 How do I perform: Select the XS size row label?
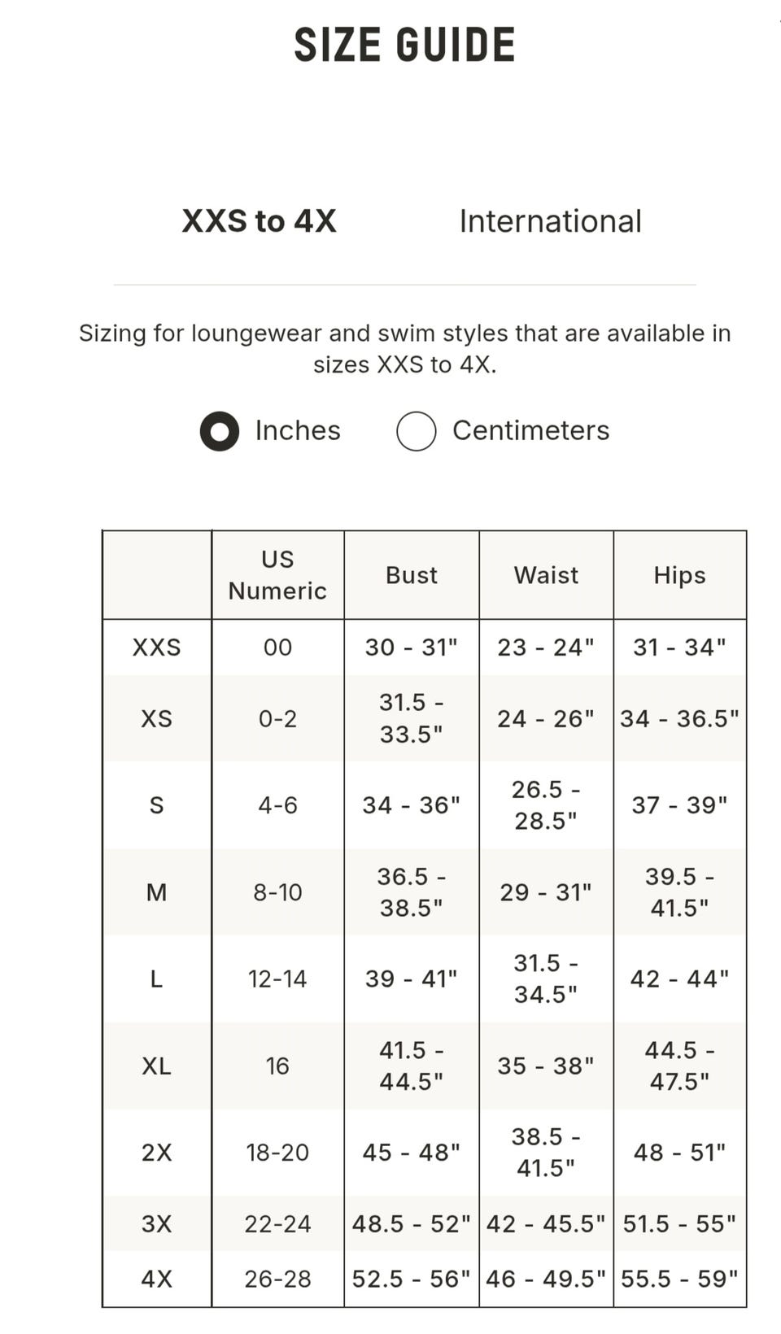(x=157, y=719)
